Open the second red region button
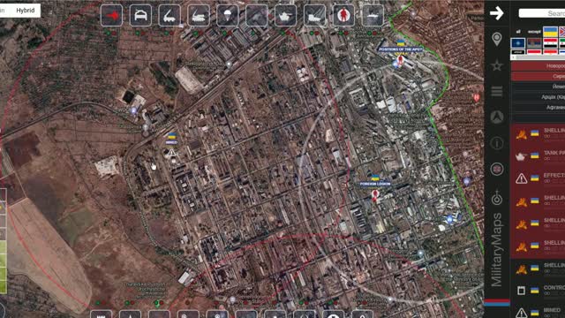This screenshot has width=565, height=318. point(539,76)
